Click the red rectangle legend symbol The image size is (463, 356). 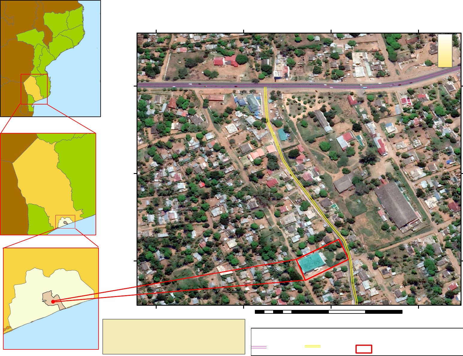coord(364,349)
